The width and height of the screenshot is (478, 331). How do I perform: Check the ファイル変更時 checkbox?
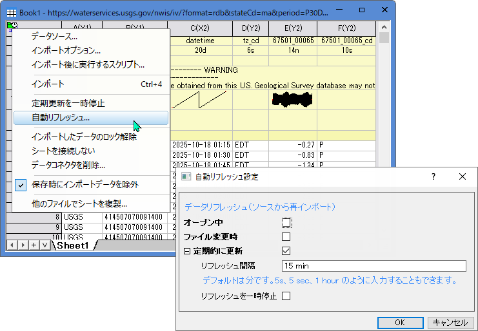(x=286, y=237)
